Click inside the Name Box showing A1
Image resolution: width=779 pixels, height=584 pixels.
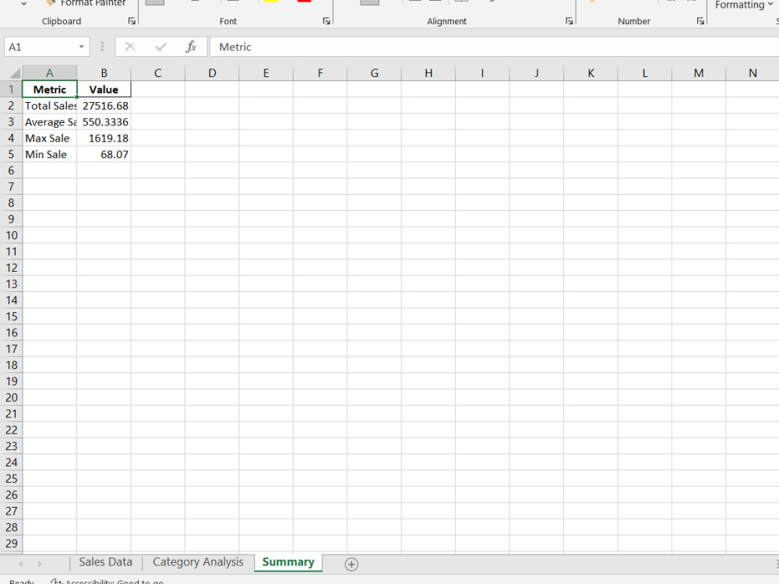point(41,47)
